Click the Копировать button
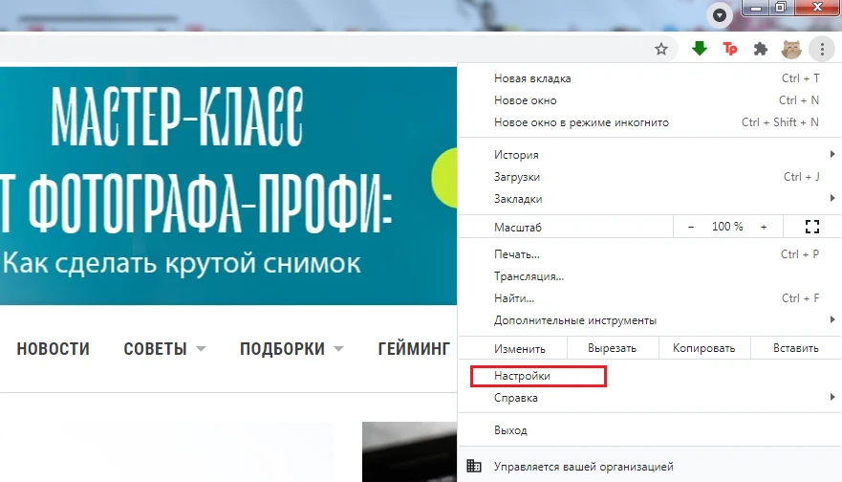This screenshot has width=842, height=482. pos(703,348)
